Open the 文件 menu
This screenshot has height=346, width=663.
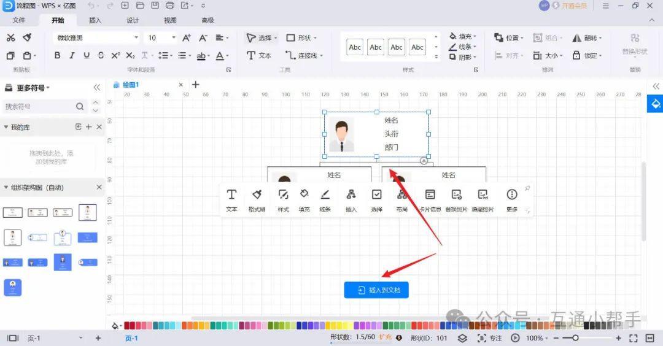pos(19,20)
